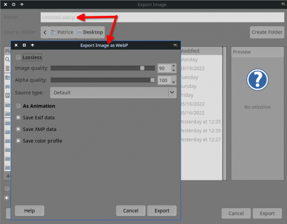Screen dimensions: 287x224
Task: Decrease Image quality with the down arrow
Action: click(x=174, y=71)
